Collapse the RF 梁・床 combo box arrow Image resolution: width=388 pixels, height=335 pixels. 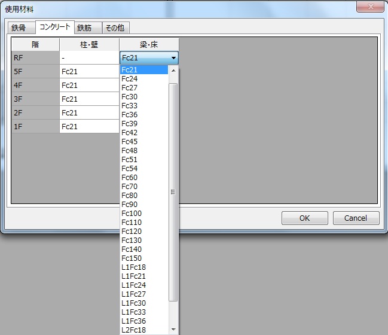pyautogui.click(x=173, y=58)
